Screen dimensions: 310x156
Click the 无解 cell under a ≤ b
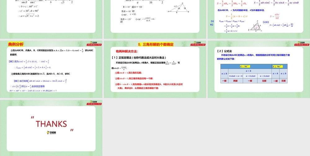click(x=284, y=81)
